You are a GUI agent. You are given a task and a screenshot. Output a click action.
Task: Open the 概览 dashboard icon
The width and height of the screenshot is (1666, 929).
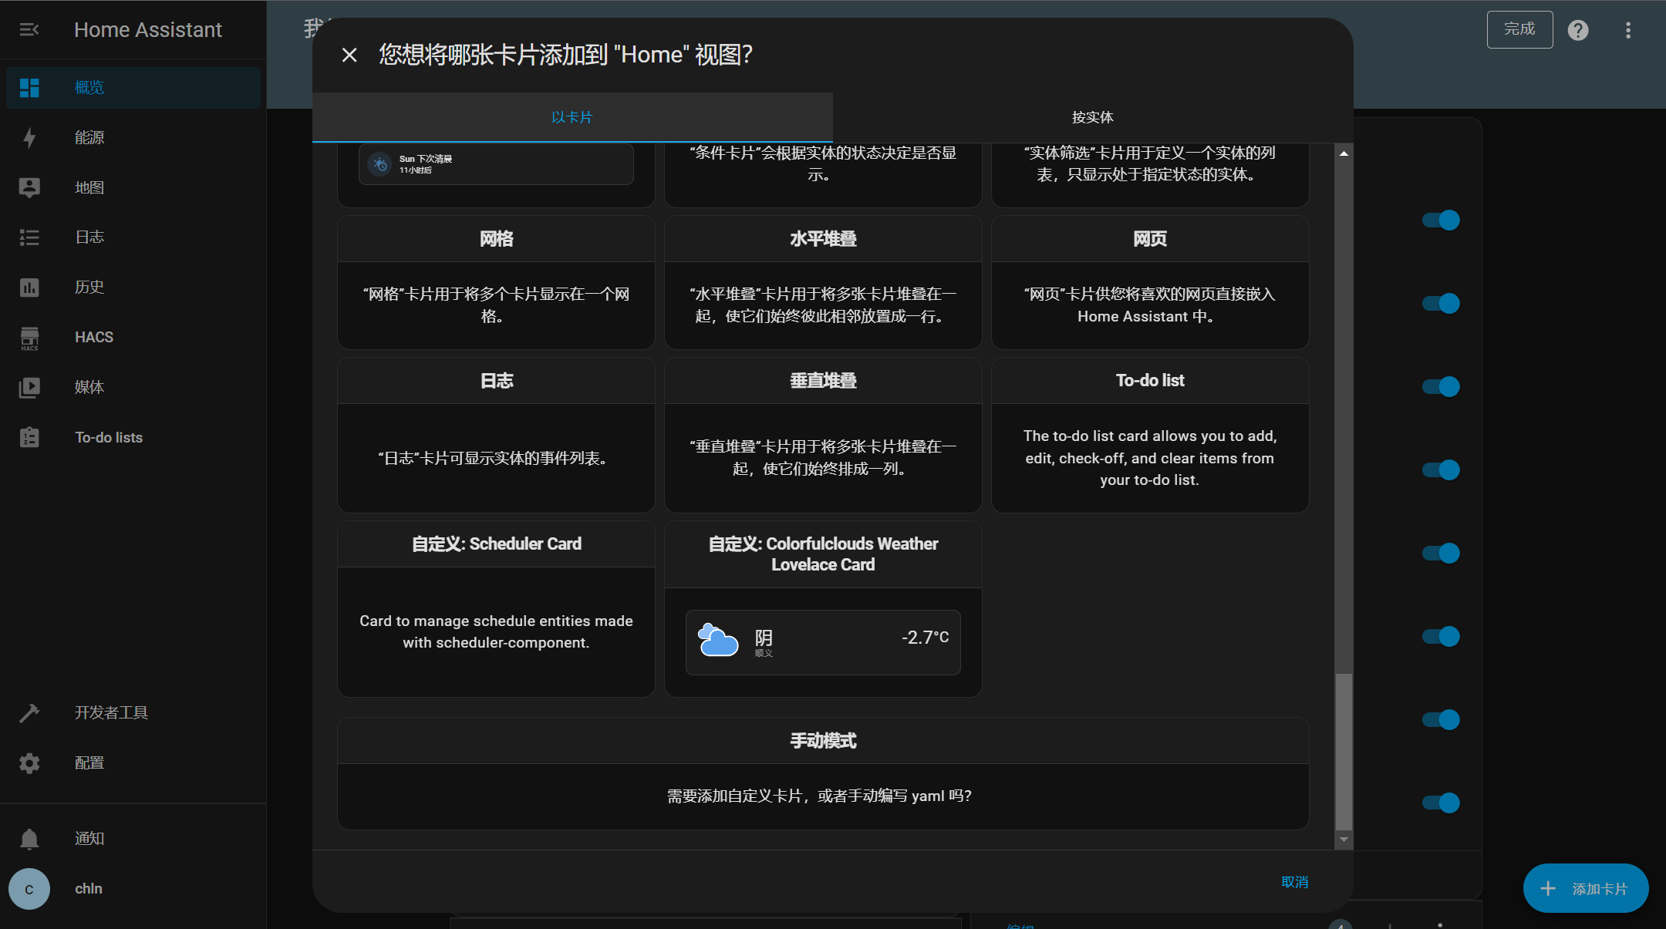coord(29,87)
